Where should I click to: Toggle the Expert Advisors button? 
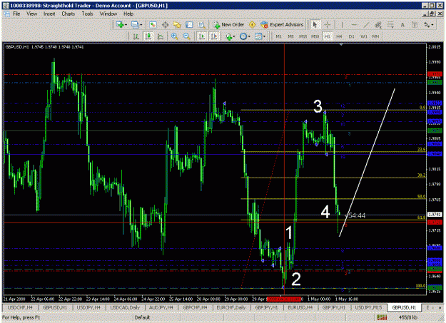click(282, 25)
